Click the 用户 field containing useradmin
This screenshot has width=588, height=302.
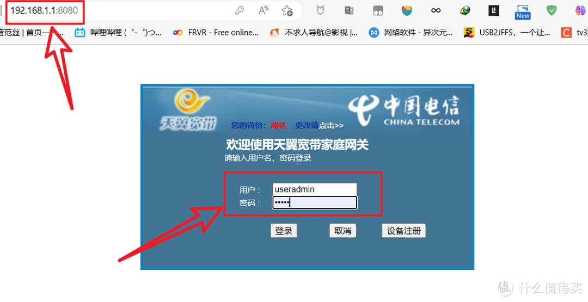coord(315,189)
